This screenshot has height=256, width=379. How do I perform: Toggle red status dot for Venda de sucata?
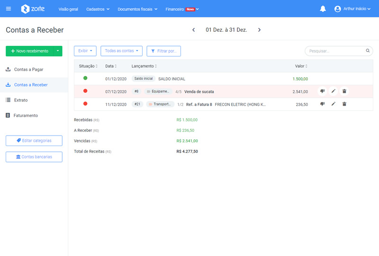[85, 91]
